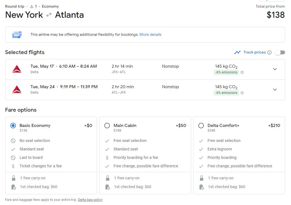Select the Main Cabin fare option
The image size is (291, 205).
pyautogui.click(x=107, y=126)
